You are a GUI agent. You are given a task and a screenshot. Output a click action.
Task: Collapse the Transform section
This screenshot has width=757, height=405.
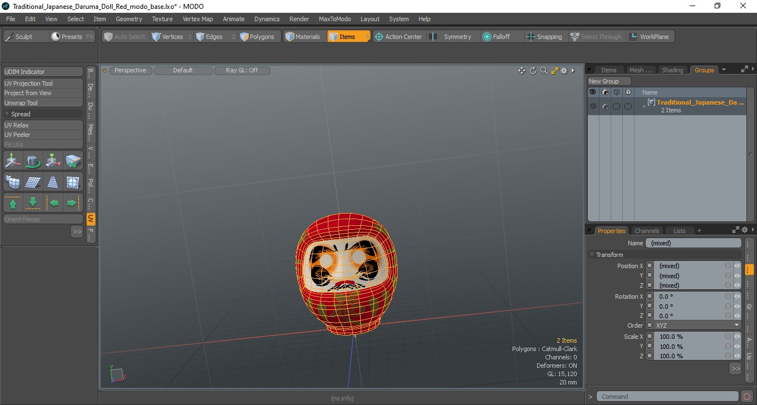(x=592, y=255)
